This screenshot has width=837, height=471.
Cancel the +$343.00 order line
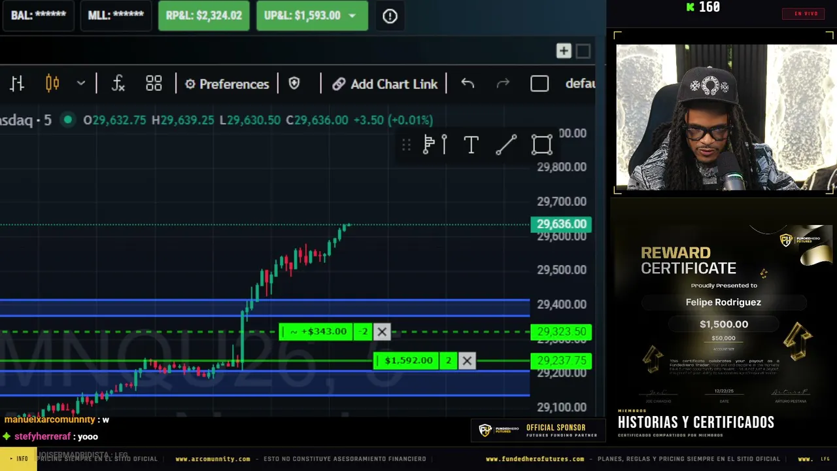[382, 332]
